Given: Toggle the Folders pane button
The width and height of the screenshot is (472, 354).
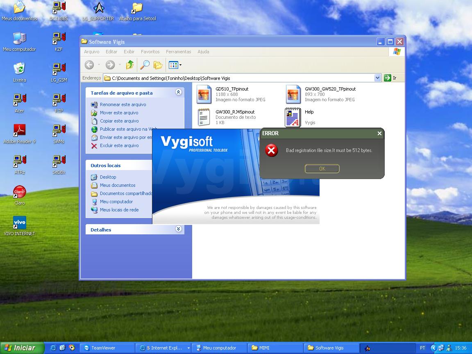Looking at the screenshot, I should click(158, 65).
